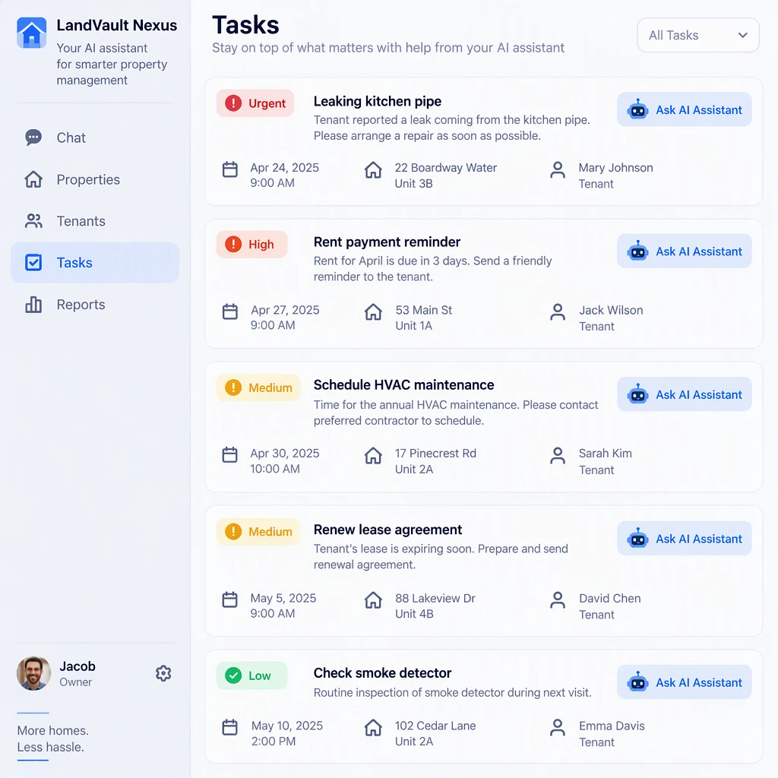
Task: Open the Check smoke detector task title
Action: (x=382, y=673)
